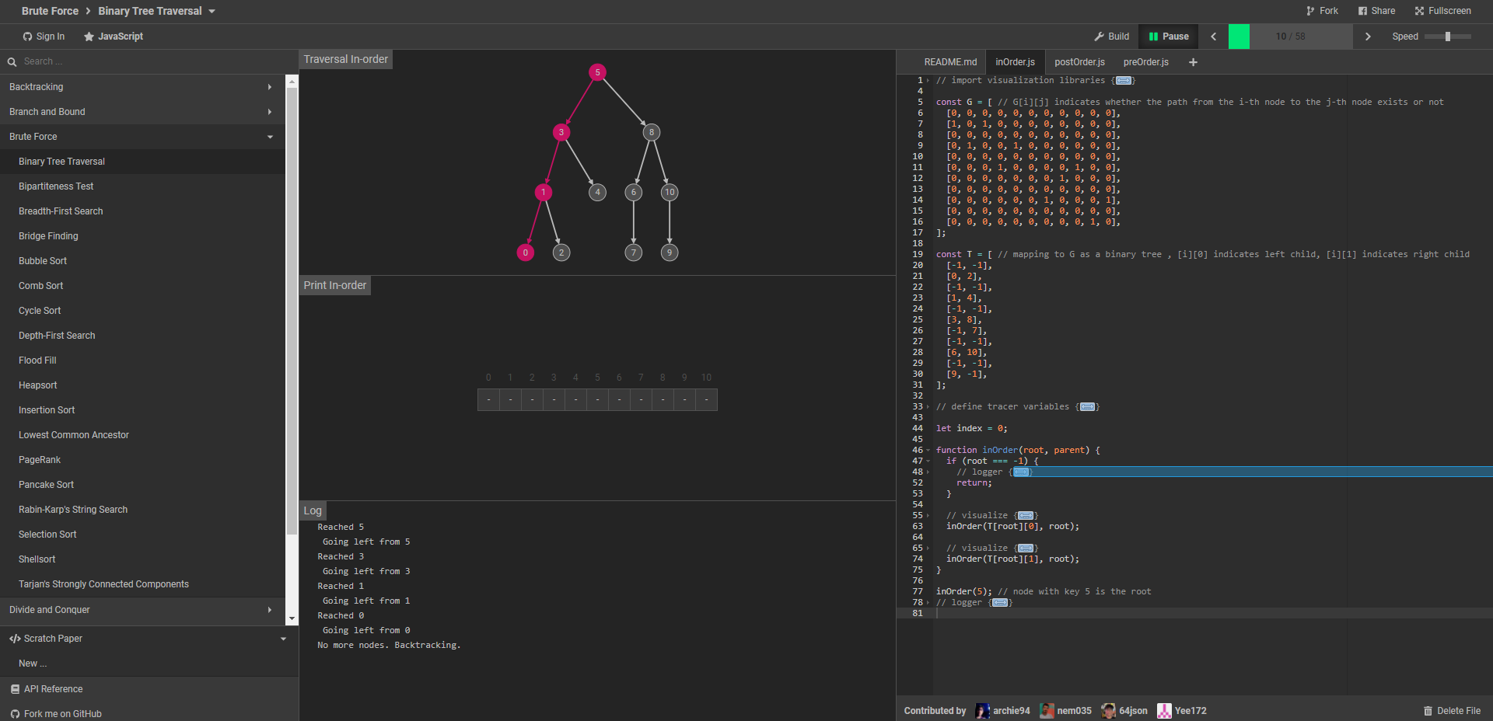1493x721 pixels.
Task: Step to previous frame with left chevron
Action: [x=1213, y=37]
